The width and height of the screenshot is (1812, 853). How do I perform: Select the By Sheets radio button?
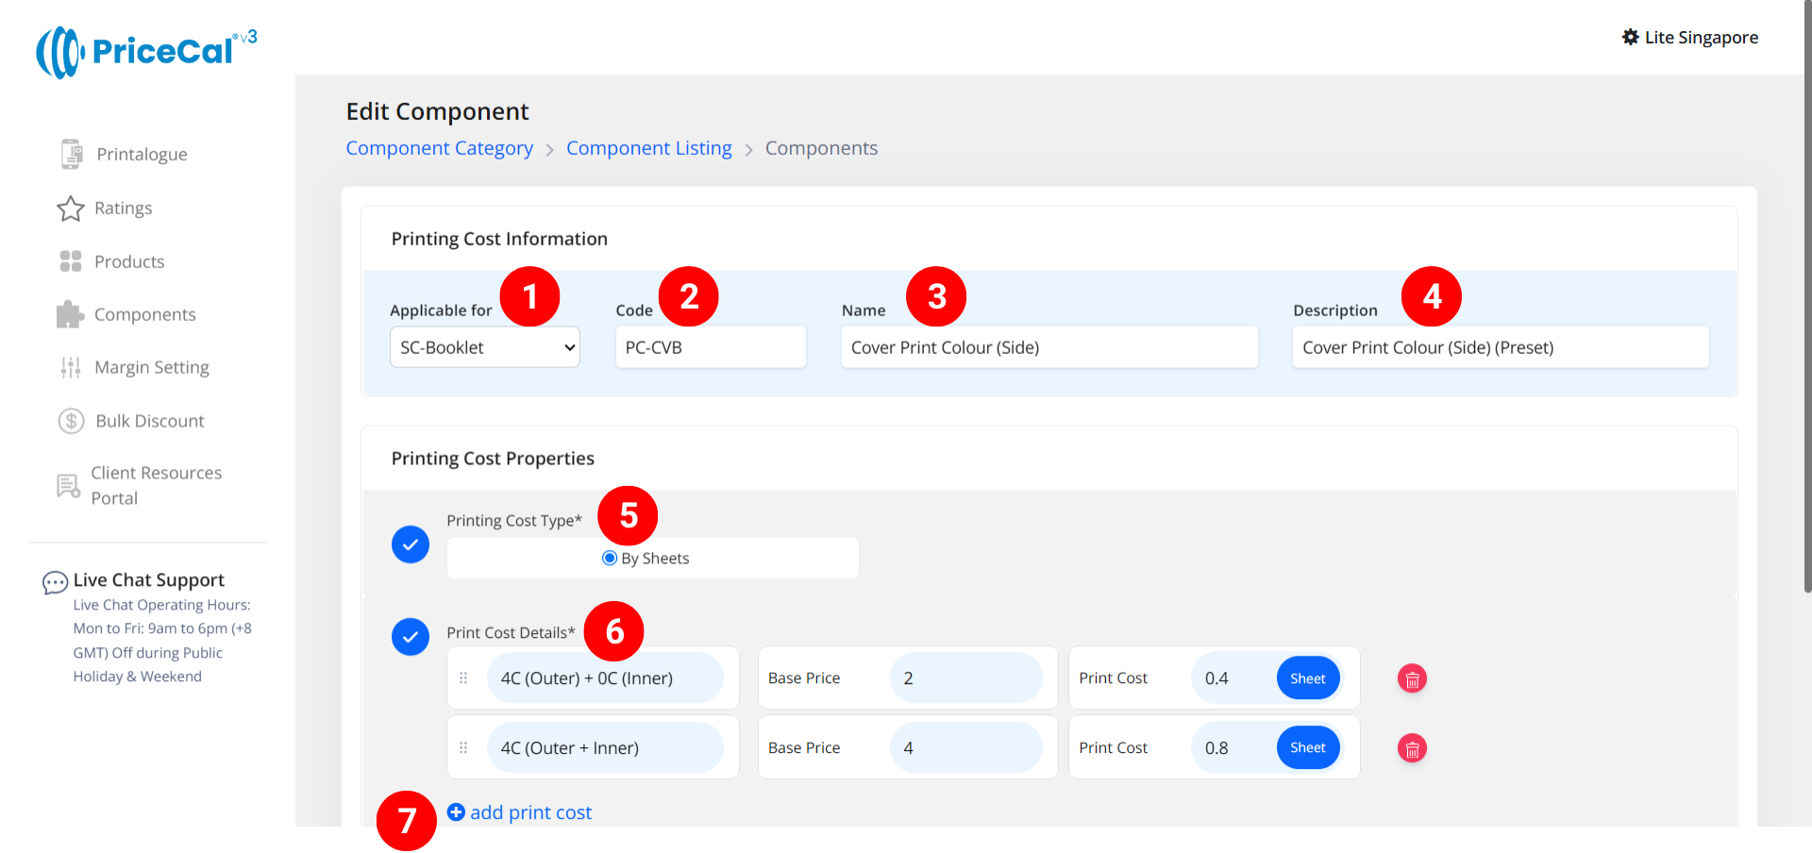coord(610,559)
